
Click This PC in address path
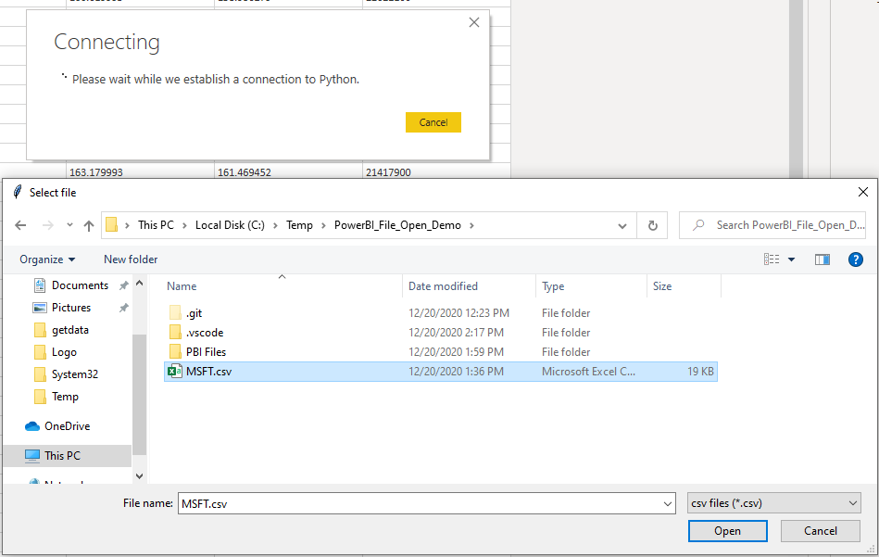[156, 225]
